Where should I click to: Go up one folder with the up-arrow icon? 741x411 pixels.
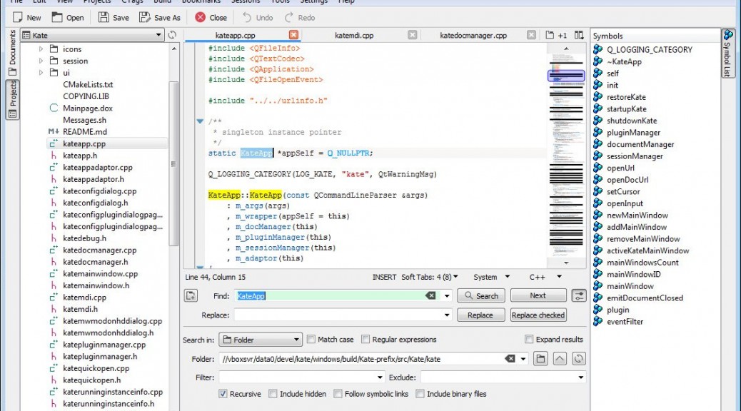click(x=560, y=359)
